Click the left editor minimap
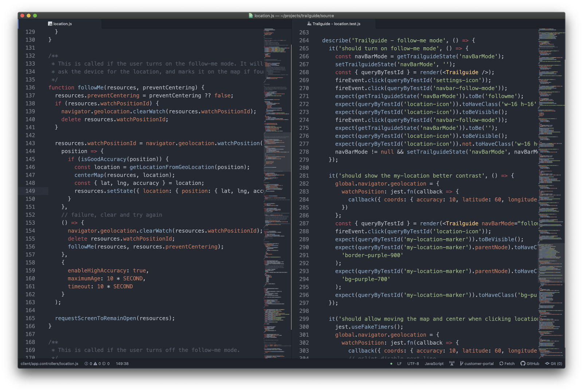 click(277, 193)
